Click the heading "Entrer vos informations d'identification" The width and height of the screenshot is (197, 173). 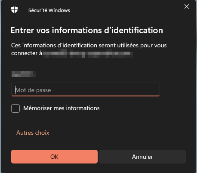(87, 30)
